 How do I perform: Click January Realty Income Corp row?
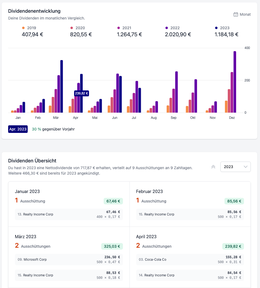pos(69,214)
